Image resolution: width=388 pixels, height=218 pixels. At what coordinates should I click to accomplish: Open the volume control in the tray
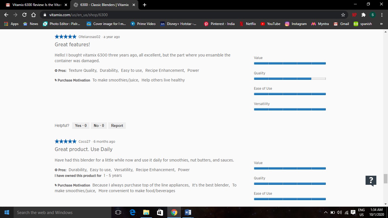(339, 212)
